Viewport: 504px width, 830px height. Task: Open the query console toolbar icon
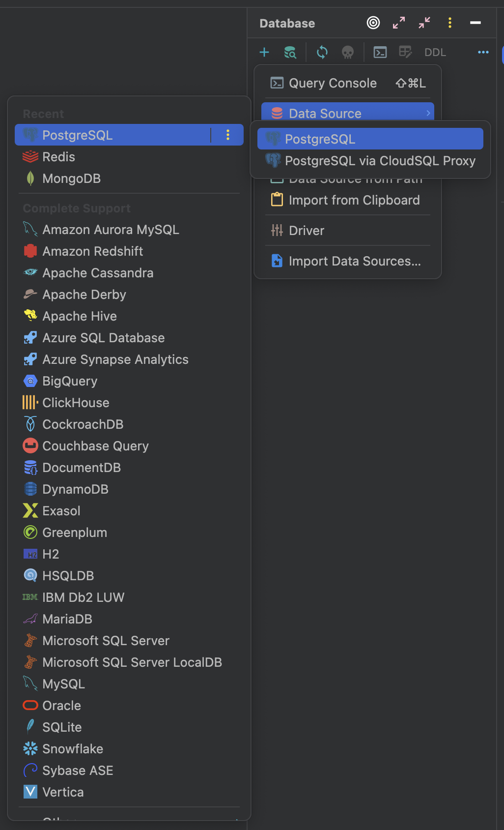tap(380, 52)
